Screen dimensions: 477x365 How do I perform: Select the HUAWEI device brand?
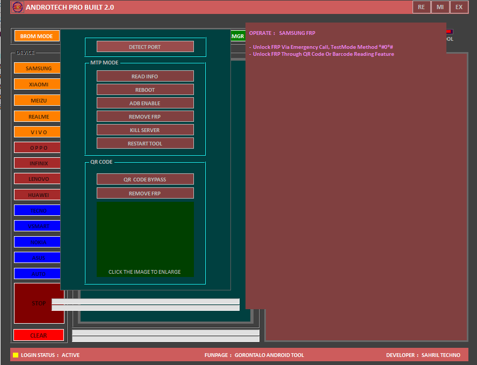point(37,194)
